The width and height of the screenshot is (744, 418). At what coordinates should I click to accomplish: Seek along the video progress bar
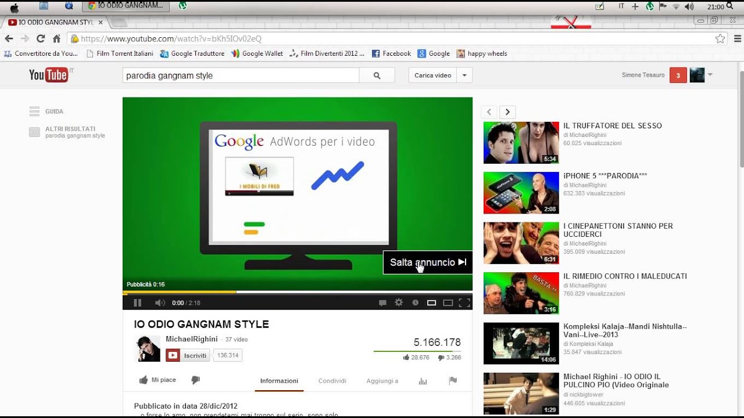pyautogui.click(x=298, y=292)
